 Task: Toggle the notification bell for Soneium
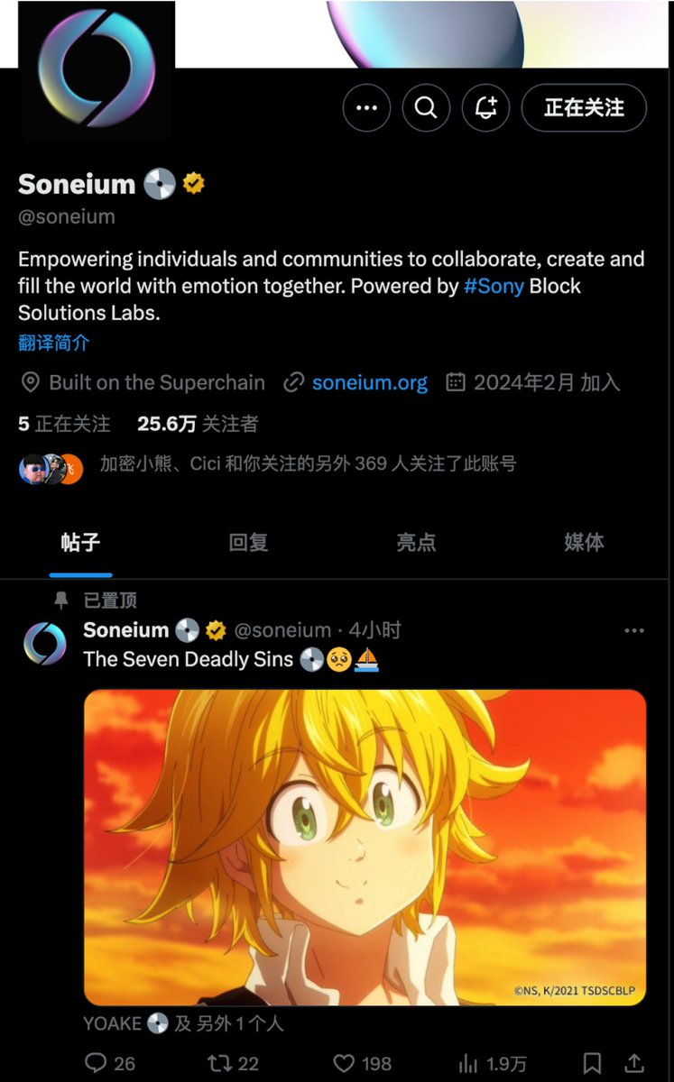(485, 108)
